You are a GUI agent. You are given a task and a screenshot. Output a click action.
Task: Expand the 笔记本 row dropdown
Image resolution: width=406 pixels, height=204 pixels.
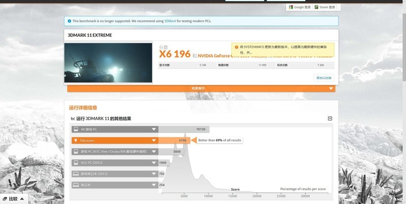(154, 185)
